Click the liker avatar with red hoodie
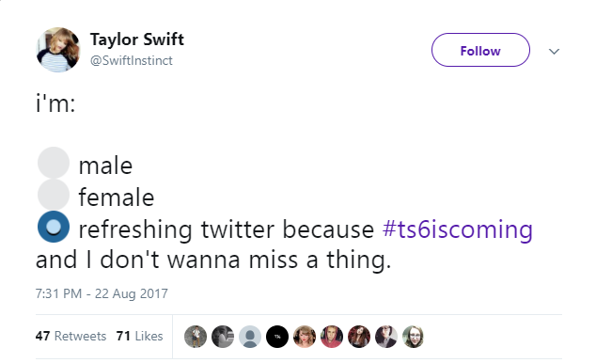 (x=332, y=337)
